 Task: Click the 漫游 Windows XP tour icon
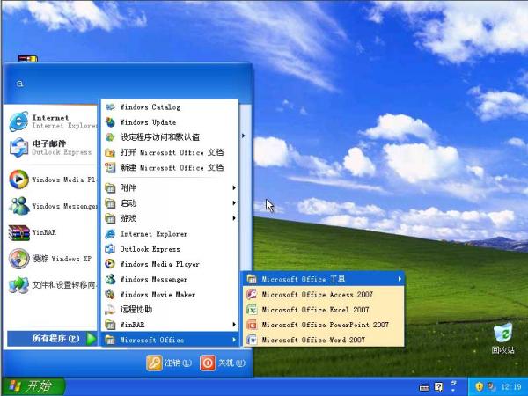[18, 259]
